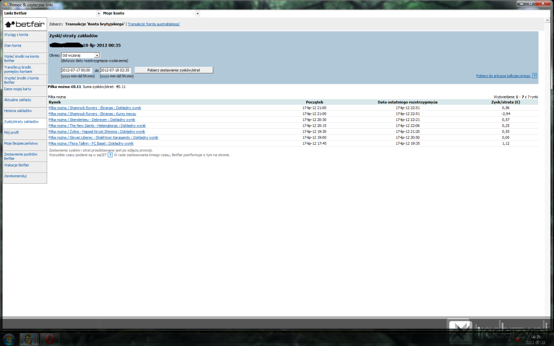Select Stan konta in sidebar
554x346 pixels.
[x=13, y=46]
